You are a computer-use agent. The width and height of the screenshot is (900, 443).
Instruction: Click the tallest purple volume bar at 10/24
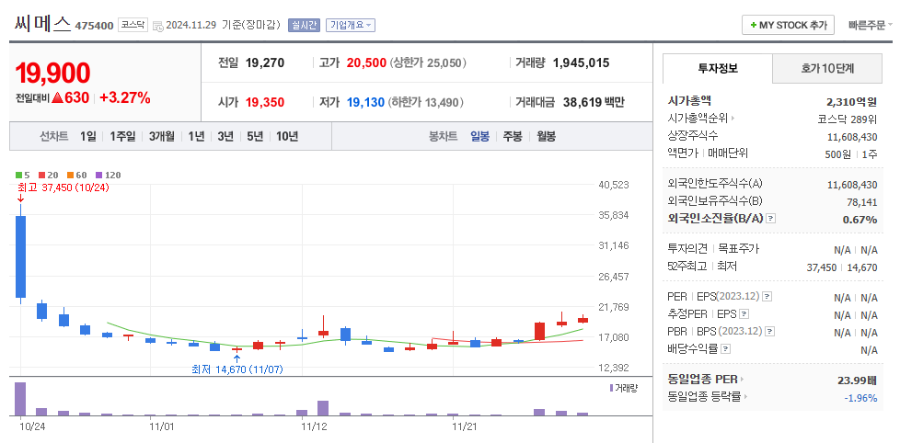coord(20,398)
